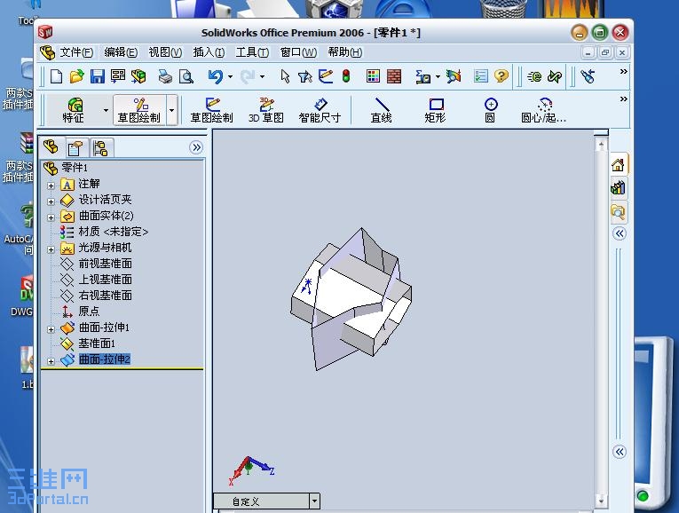Click the Print icon
This screenshot has height=513, width=679.
tap(165, 76)
